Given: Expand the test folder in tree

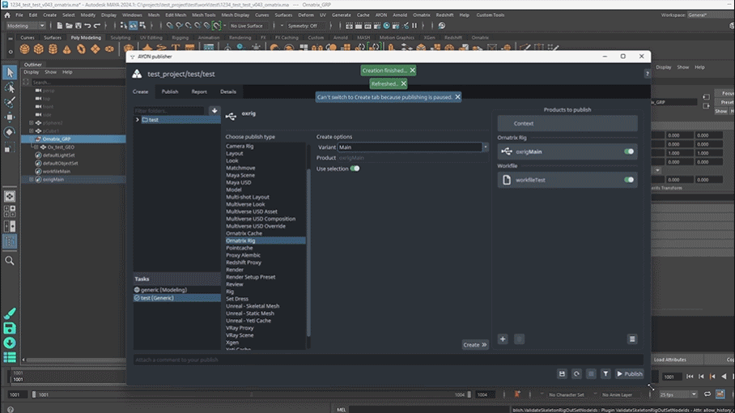Looking at the screenshot, I should click(x=138, y=120).
